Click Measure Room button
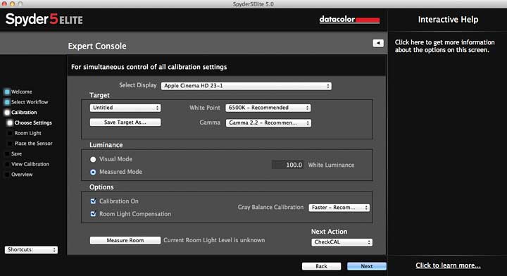507x276 pixels. click(125, 241)
